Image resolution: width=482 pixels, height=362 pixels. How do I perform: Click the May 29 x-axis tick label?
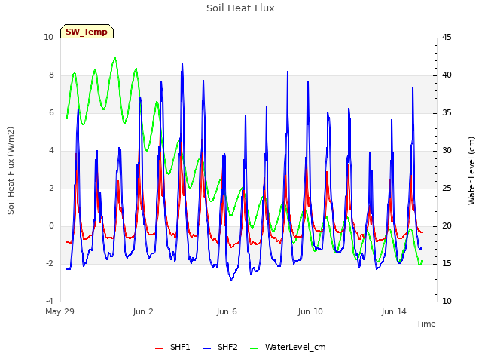[59, 311]
